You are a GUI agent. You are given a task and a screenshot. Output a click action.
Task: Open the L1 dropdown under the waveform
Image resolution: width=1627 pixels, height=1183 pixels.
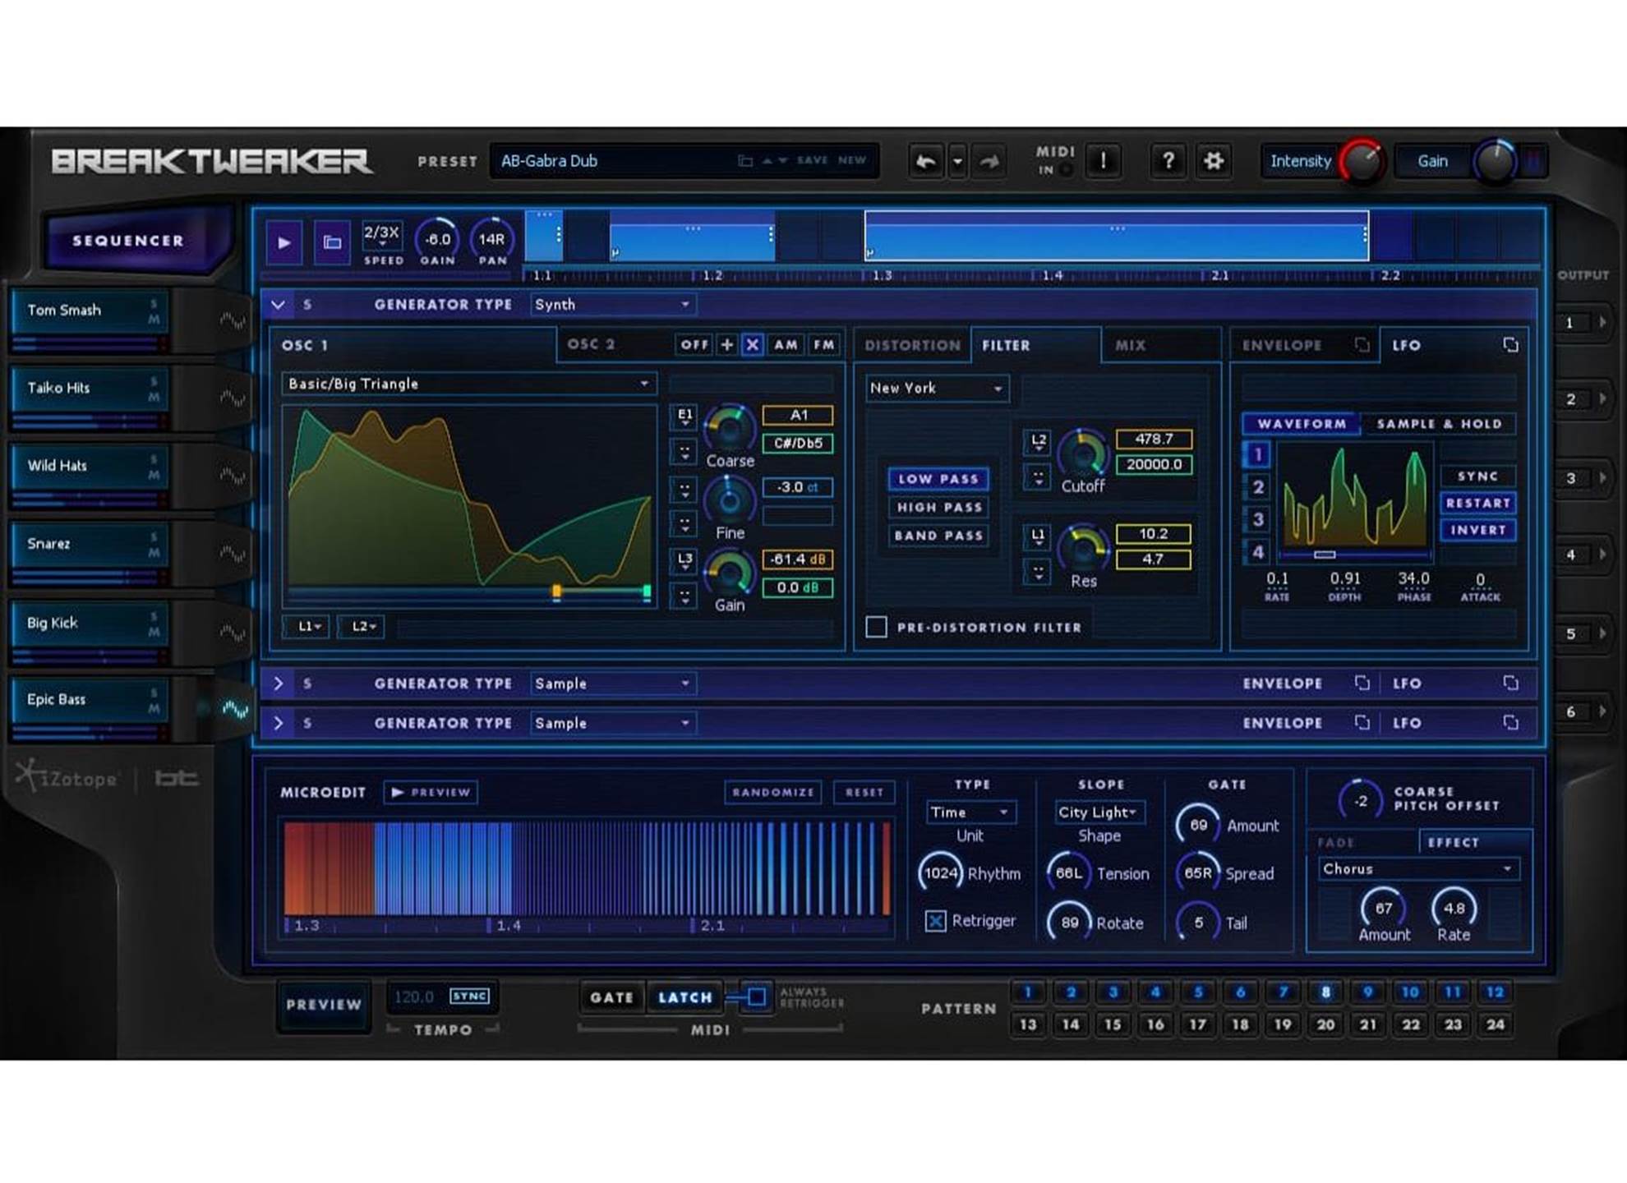point(307,627)
